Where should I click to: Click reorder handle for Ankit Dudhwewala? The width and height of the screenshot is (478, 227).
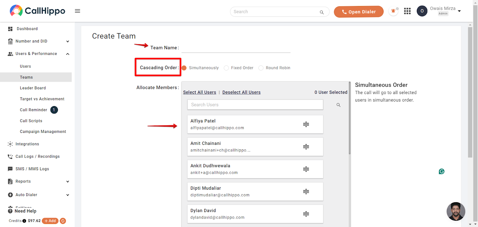306,169
